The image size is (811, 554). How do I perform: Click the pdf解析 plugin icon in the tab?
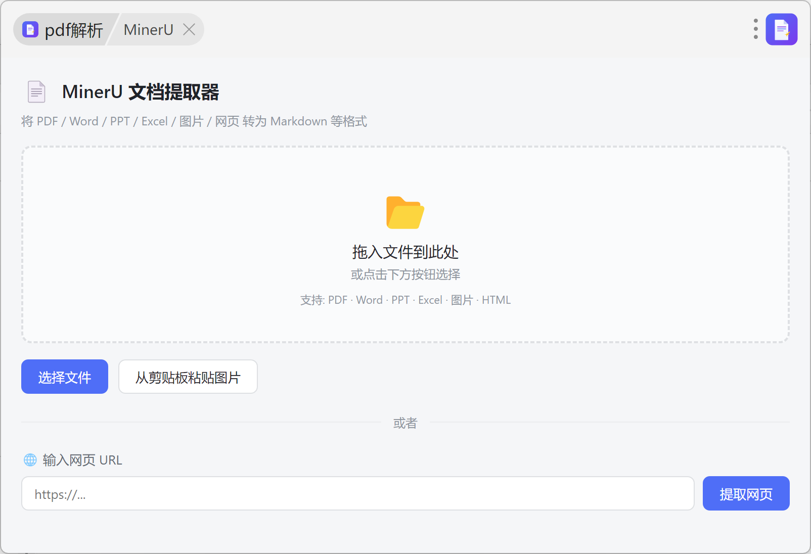coord(30,30)
